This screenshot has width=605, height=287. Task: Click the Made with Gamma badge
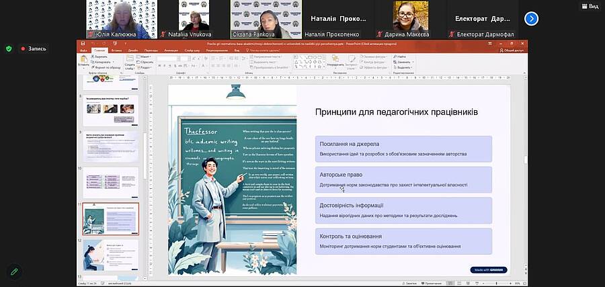coord(489,270)
